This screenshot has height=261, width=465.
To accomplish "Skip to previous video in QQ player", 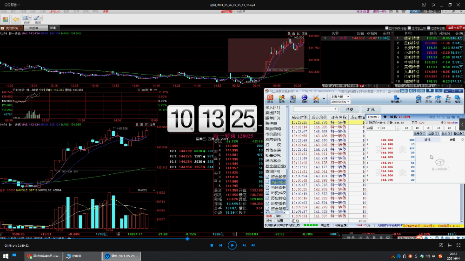I will coord(220,245).
